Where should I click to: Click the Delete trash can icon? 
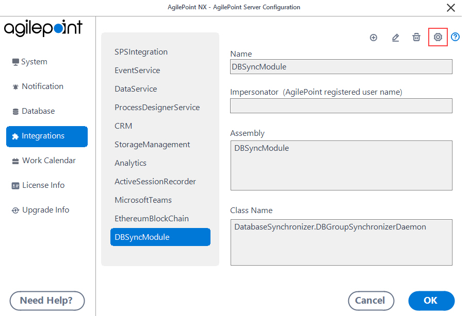pyautogui.click(x=416, y=37)
